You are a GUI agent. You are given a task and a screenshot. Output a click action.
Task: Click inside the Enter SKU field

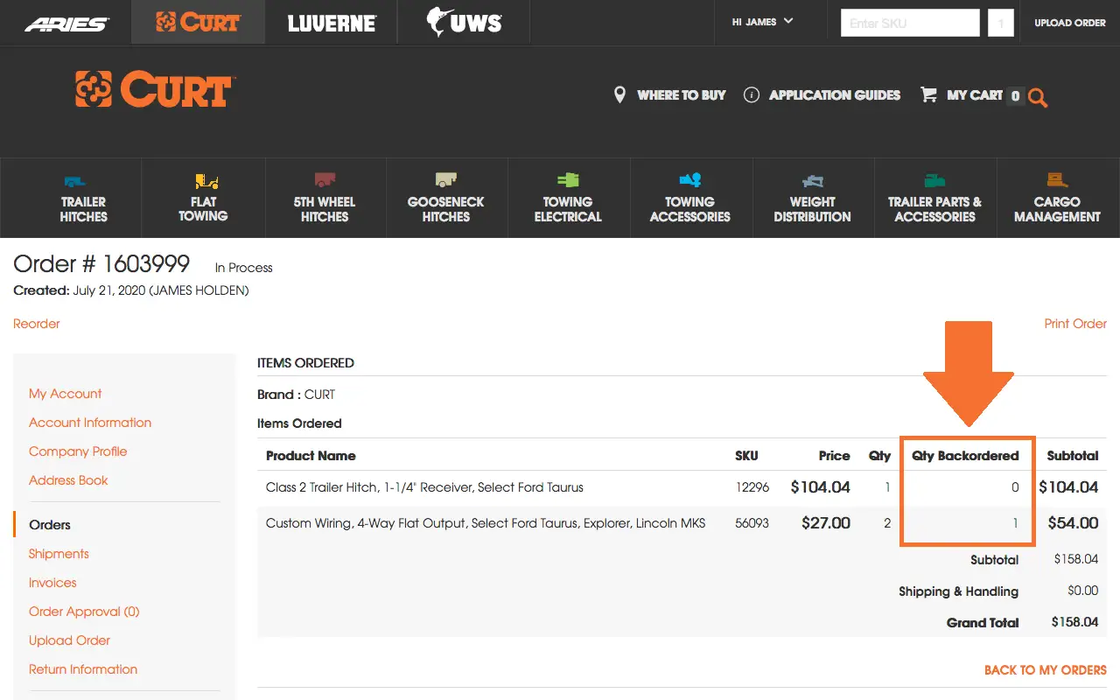(910, 22)
